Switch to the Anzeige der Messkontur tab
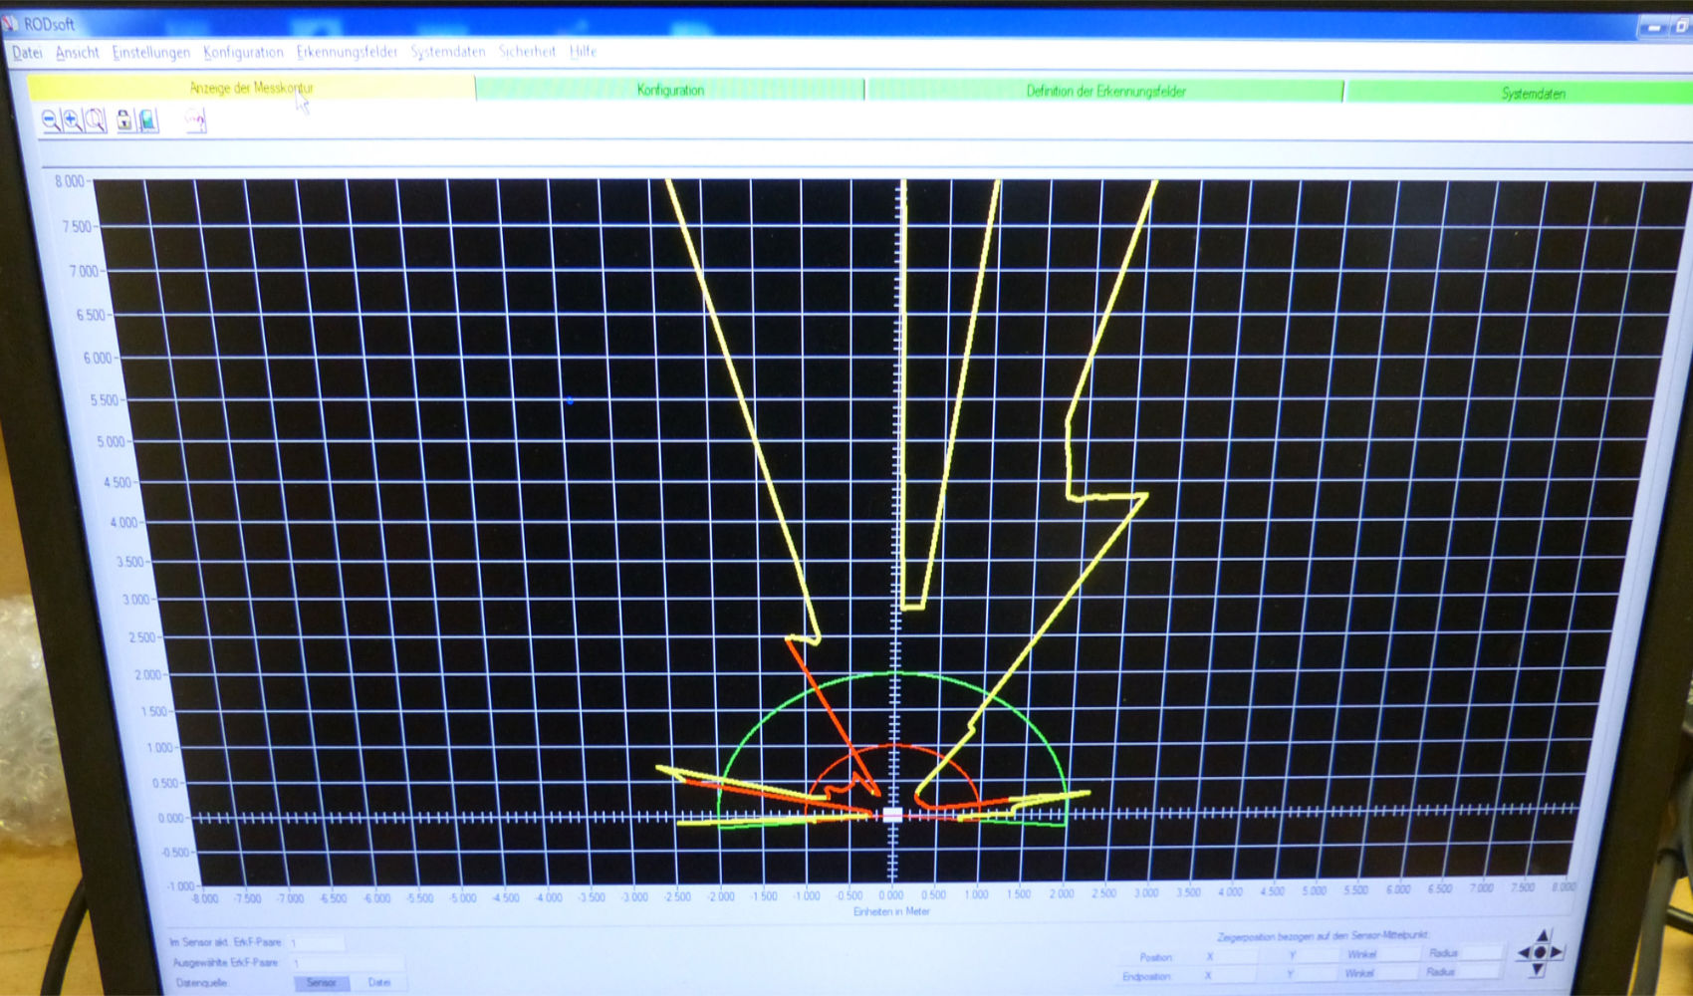Image resolution: width=1693 pixels, height=996 pixels. pyautogui.click(x=251, y=88)
